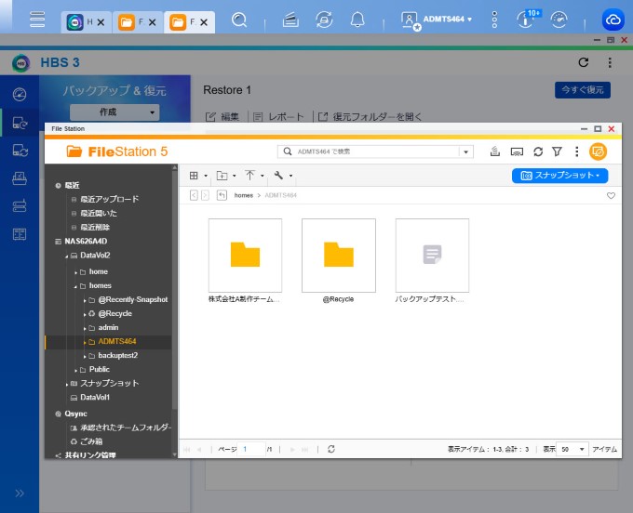Select the Public folder in the tree
This screenshot has width=633, height=513.
[100, 369]
